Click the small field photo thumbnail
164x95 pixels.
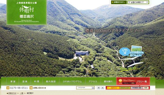(136, 48)
